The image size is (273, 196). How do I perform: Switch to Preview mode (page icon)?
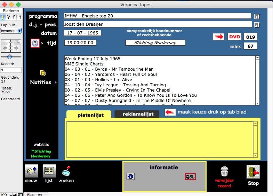tap(19, 17)
